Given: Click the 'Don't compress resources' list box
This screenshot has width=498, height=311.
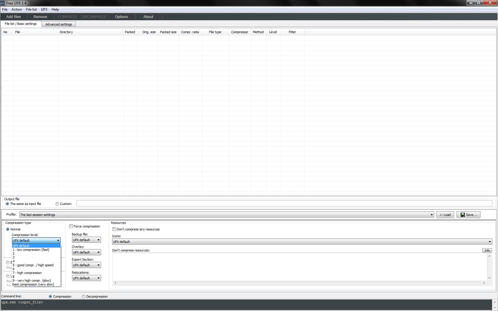Looking at the screenshot, I should click(299, 267).
